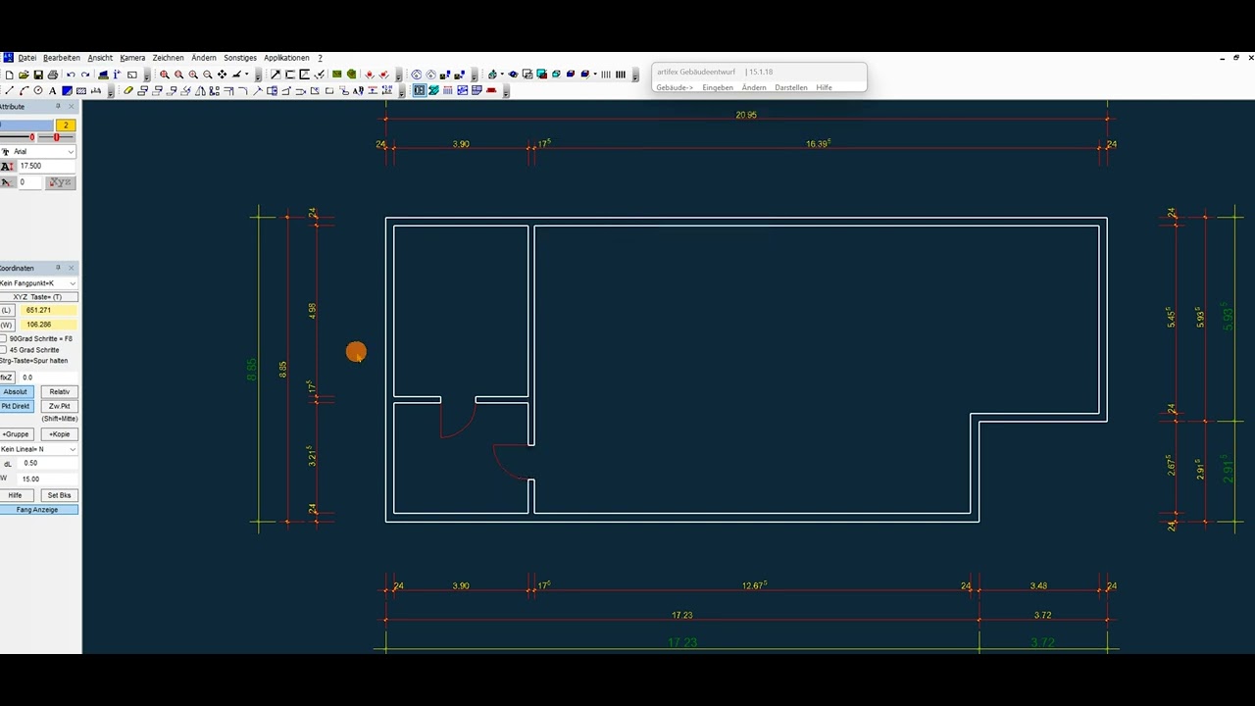Screen dimensions: 1255x706
Task: Pin the Attribute panel
Action: (x=58, y=106)
